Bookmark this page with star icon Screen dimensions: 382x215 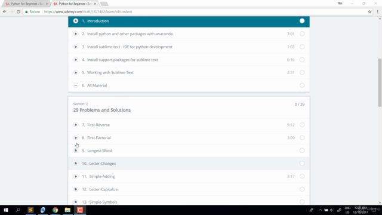[x=369, y=12]
